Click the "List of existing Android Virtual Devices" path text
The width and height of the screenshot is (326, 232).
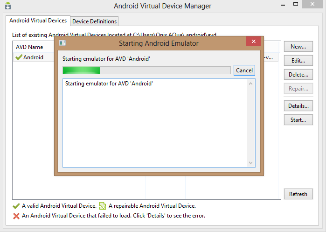[x=114, y=35]
